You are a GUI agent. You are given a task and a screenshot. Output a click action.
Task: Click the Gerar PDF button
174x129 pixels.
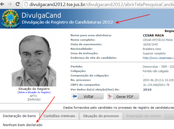pos(123,96)
